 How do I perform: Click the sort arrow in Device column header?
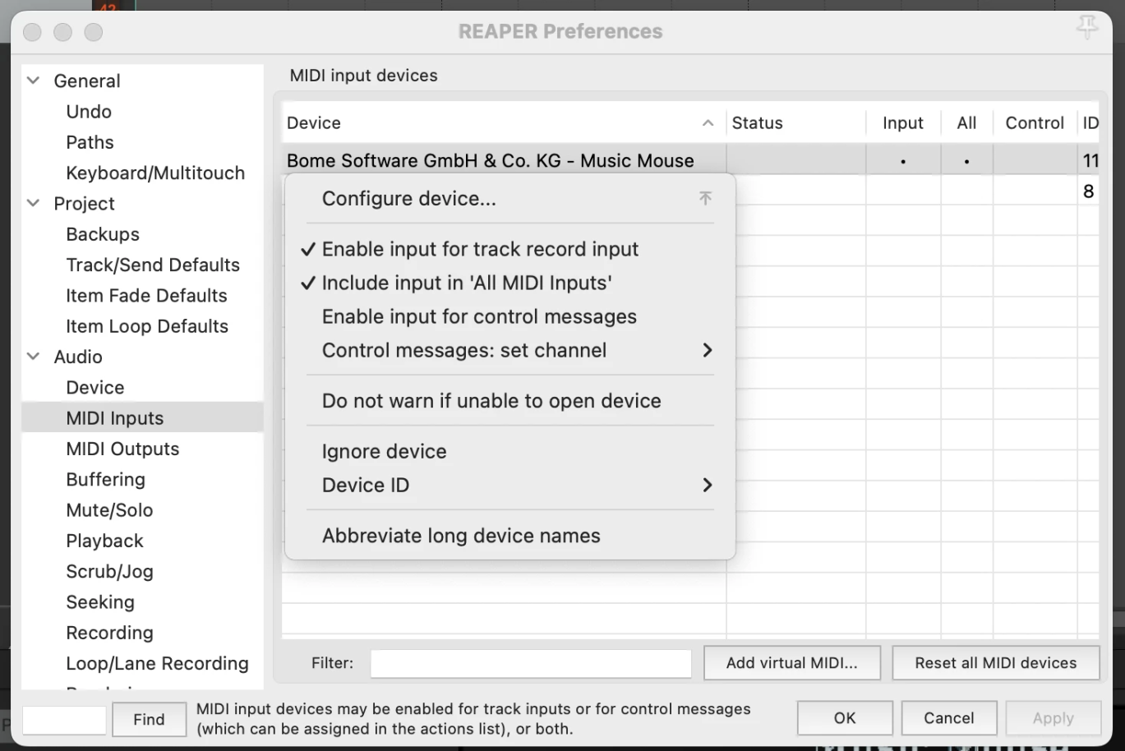coord(708,123)
